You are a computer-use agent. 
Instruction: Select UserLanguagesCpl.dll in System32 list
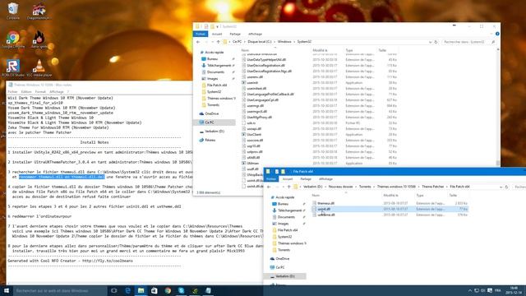coord(262,100)
